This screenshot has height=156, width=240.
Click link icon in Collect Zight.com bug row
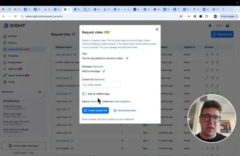click(x=207, y=62)
